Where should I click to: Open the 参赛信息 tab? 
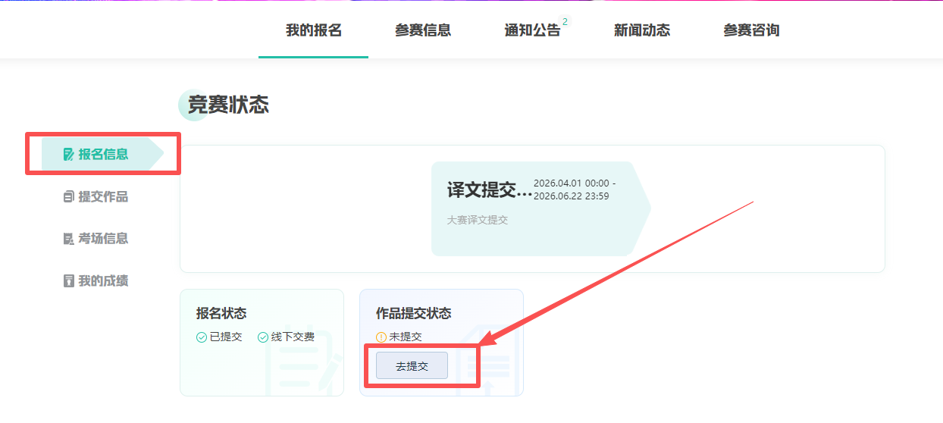coord(423,30)
